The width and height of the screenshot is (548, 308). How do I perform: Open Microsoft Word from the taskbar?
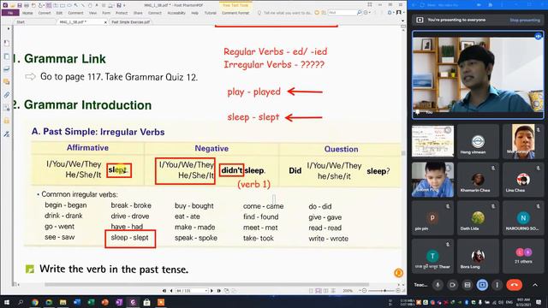click(77, 302)
